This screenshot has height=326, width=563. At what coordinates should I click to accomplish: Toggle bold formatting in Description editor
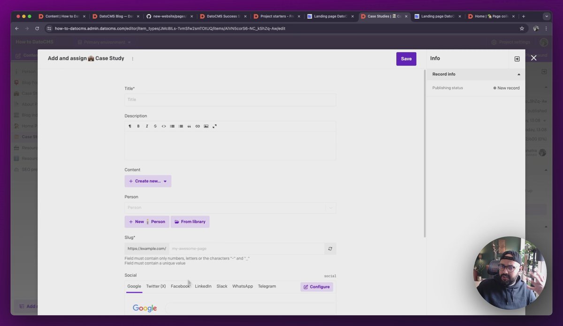pos(138,126)
